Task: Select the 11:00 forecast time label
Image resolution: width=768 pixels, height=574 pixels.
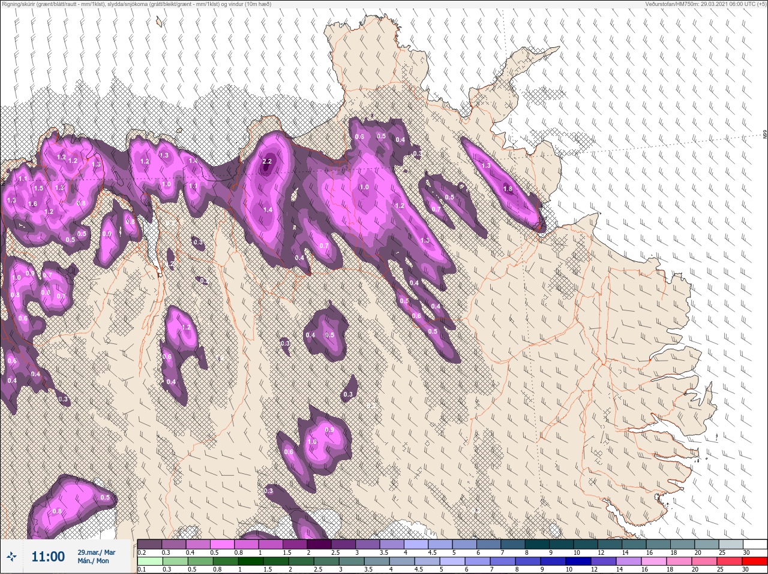Action: (x=48, y=557)
